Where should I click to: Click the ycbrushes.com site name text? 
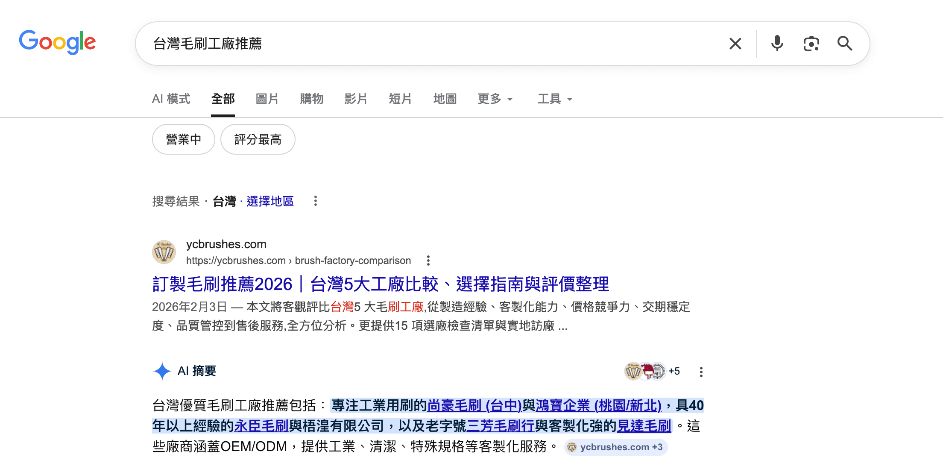[x=226, y=244]
